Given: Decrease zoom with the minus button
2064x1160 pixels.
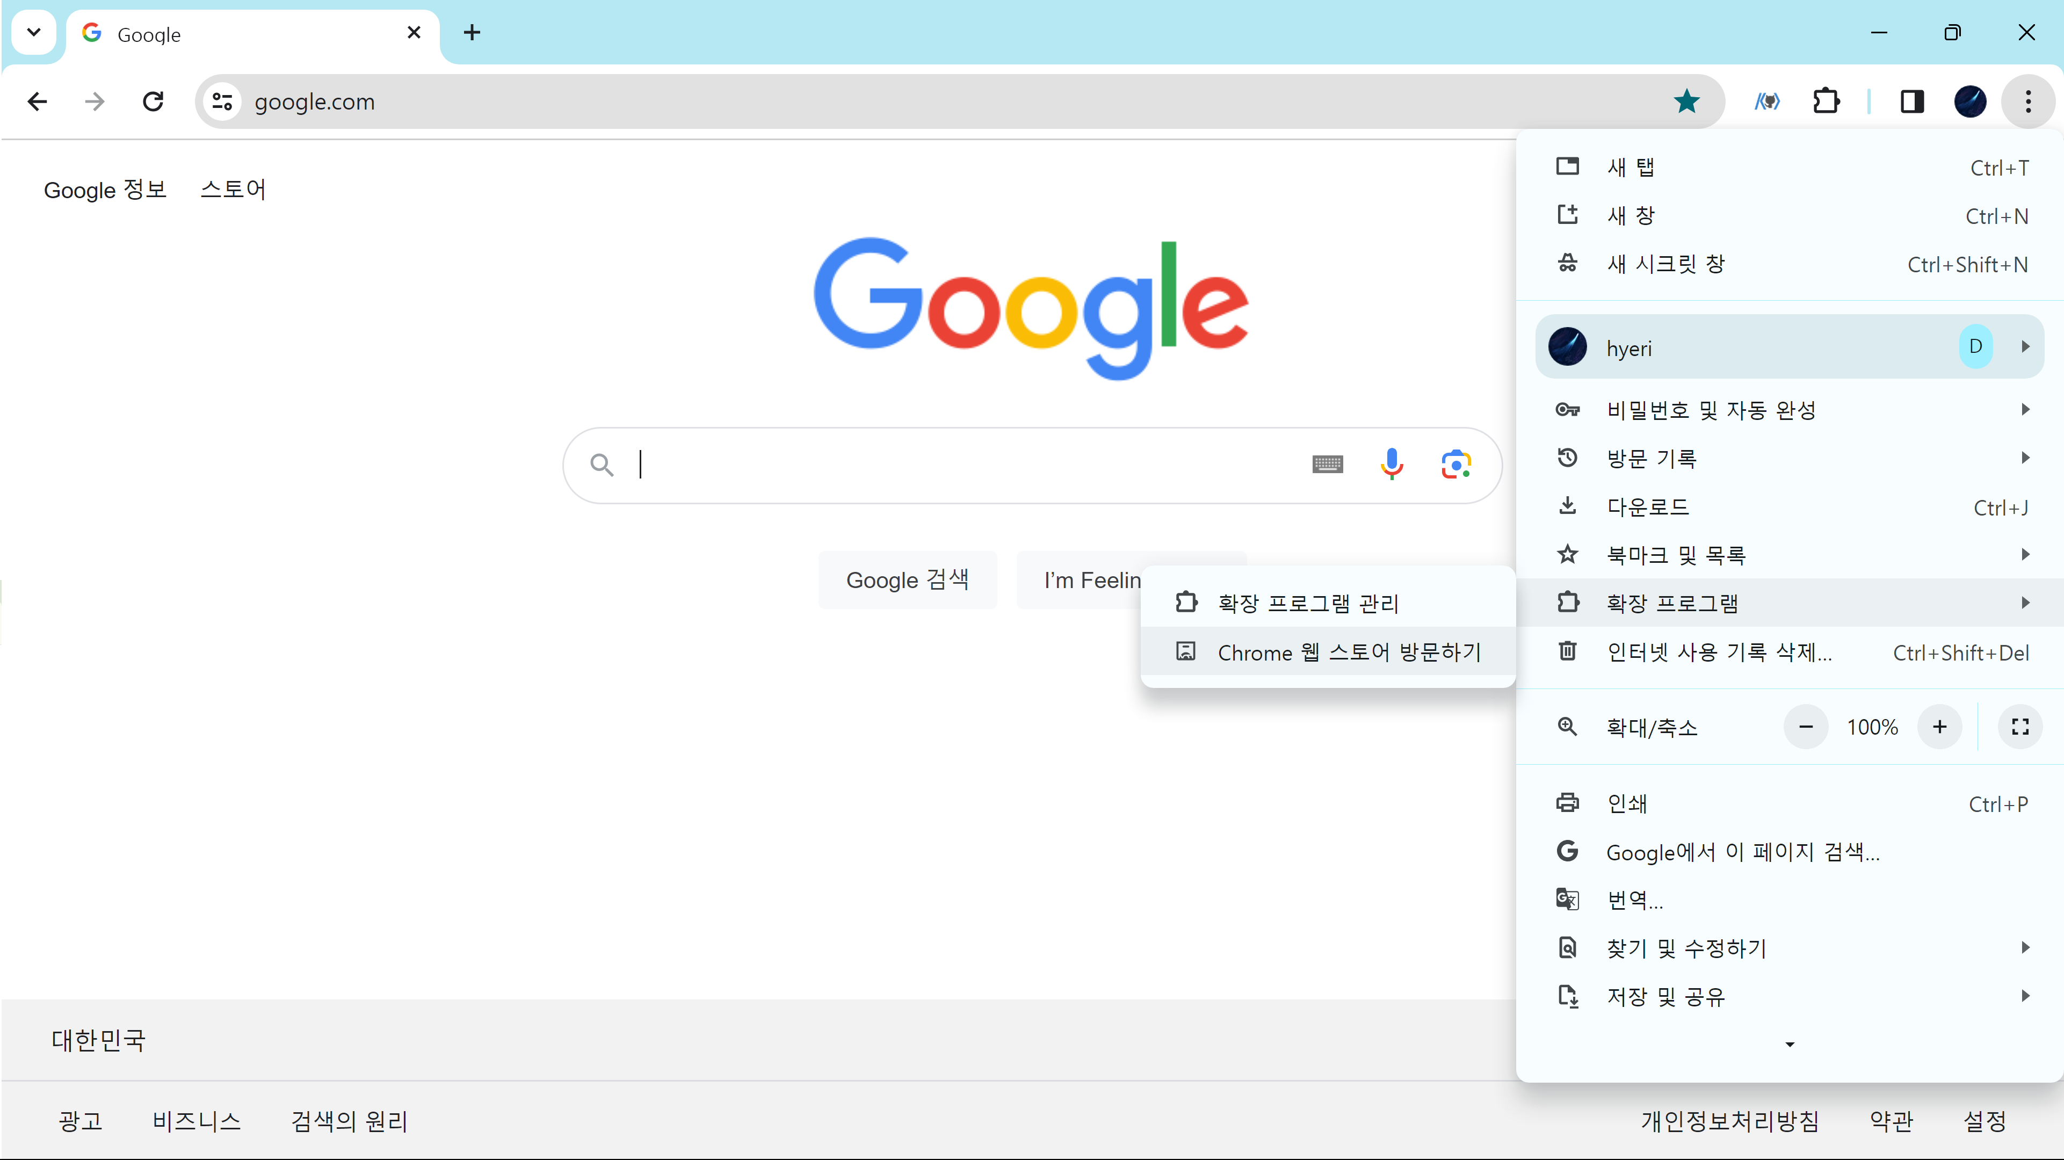Looking at the screenshot, I should point(1805,727).
